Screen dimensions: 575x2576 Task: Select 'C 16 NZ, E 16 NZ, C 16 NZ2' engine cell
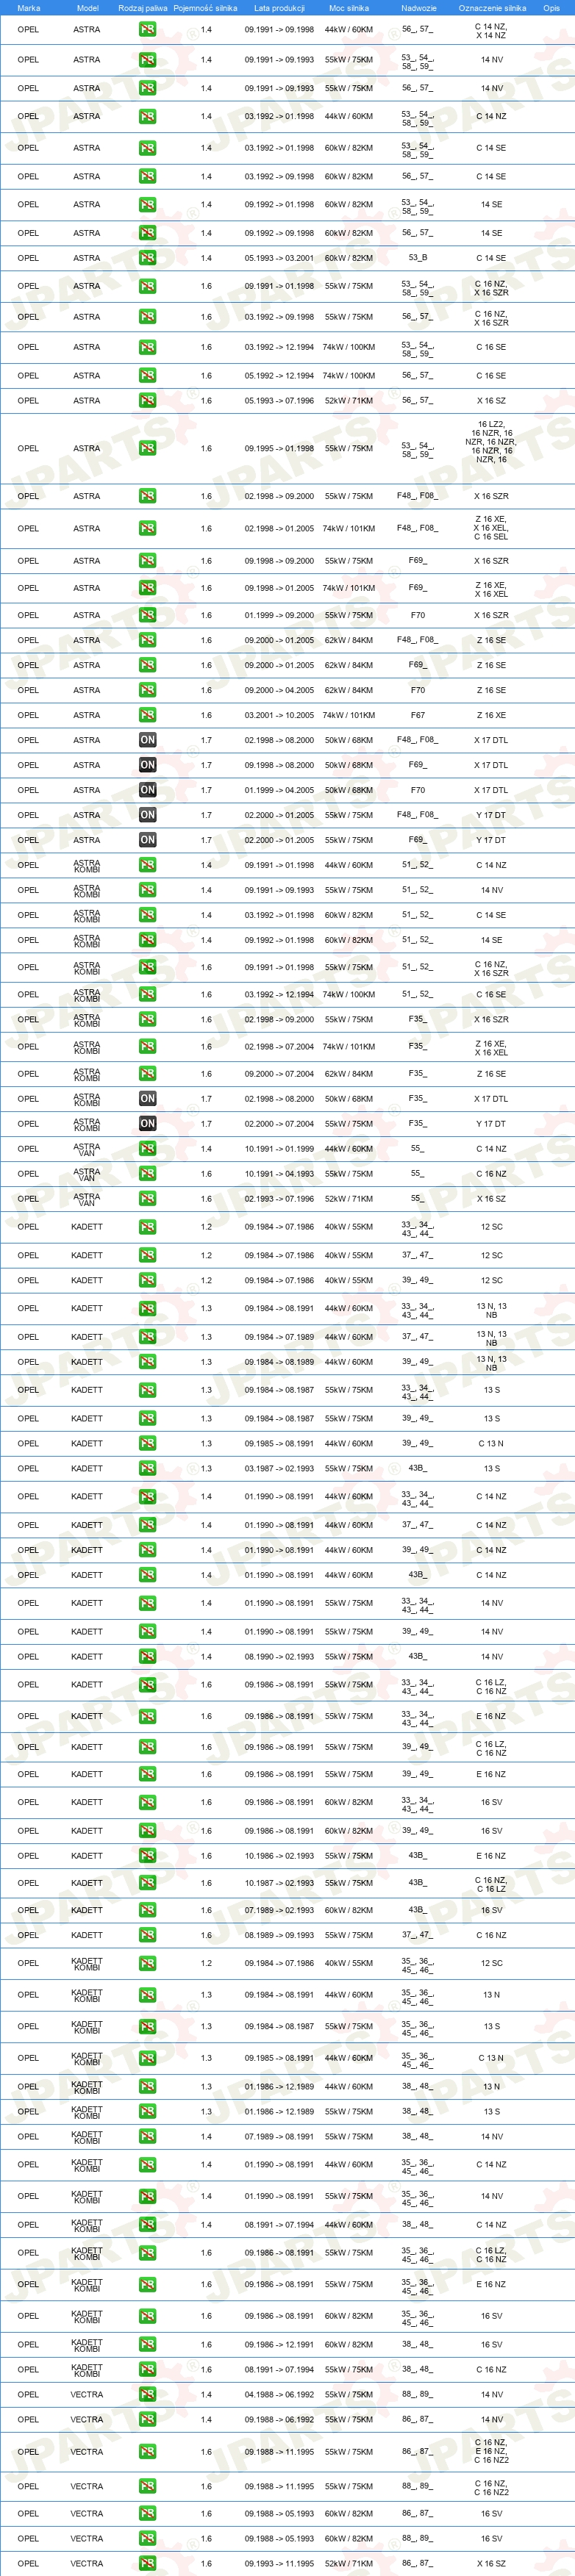pos(491,2451)
